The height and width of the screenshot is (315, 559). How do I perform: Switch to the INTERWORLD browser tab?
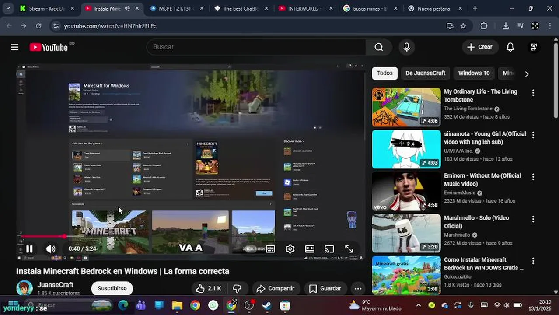tap(305, 8)
